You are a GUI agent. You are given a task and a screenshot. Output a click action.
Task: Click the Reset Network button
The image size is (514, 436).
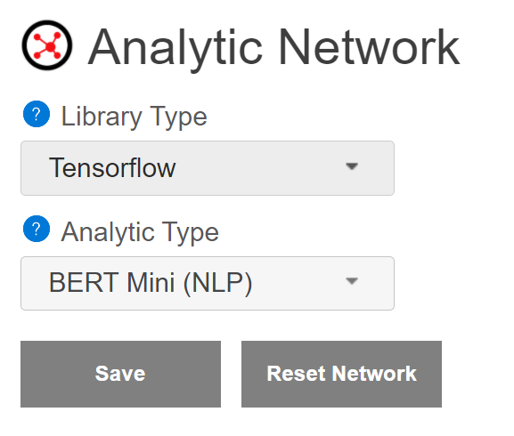(x=341, y=374)
